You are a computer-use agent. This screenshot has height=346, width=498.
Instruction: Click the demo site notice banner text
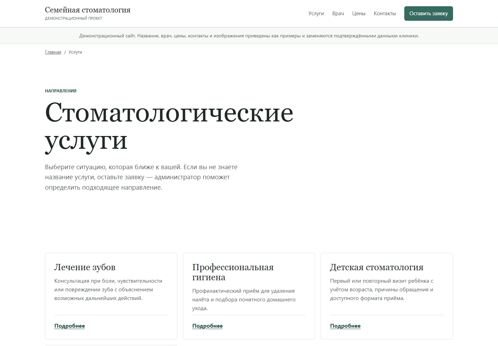pyautogui.click(x=249, y=36)
